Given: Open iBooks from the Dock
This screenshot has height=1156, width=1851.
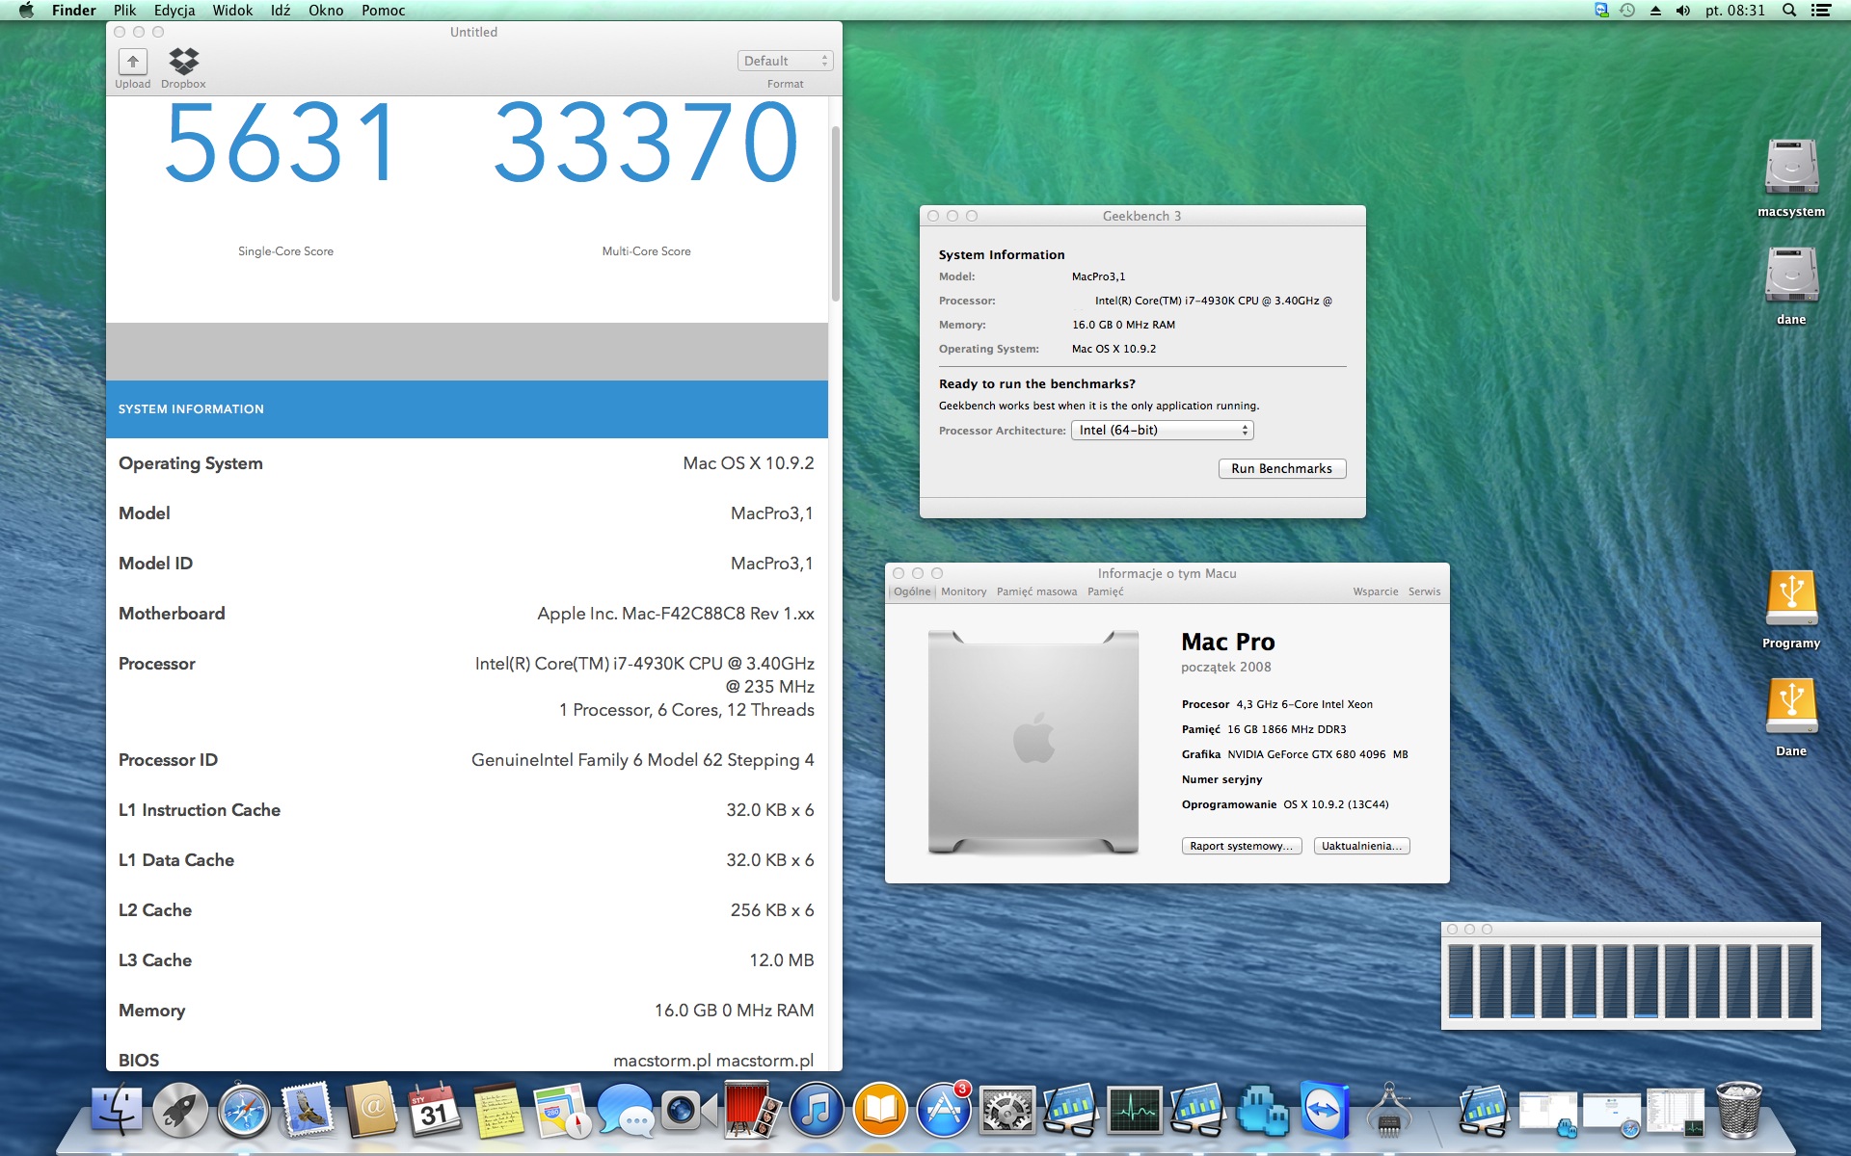Looking at the screenshot, I should (880, 1111).
